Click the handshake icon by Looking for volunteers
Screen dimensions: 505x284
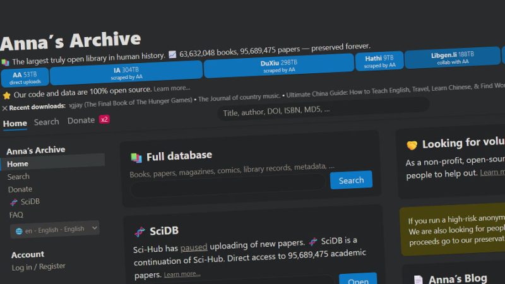click(x=412, y=146)
